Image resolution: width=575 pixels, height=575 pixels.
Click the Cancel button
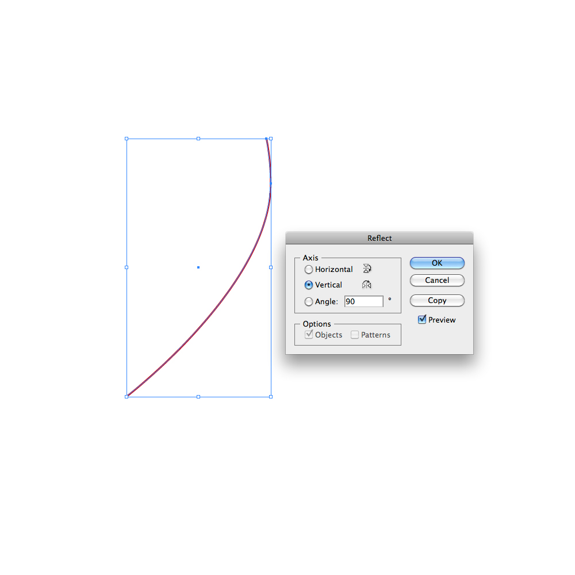pyautogui.click(x=437, y=280)
